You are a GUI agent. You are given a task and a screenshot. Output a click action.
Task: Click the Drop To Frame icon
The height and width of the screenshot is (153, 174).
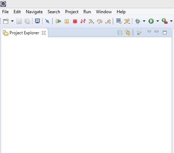(119, 21)
